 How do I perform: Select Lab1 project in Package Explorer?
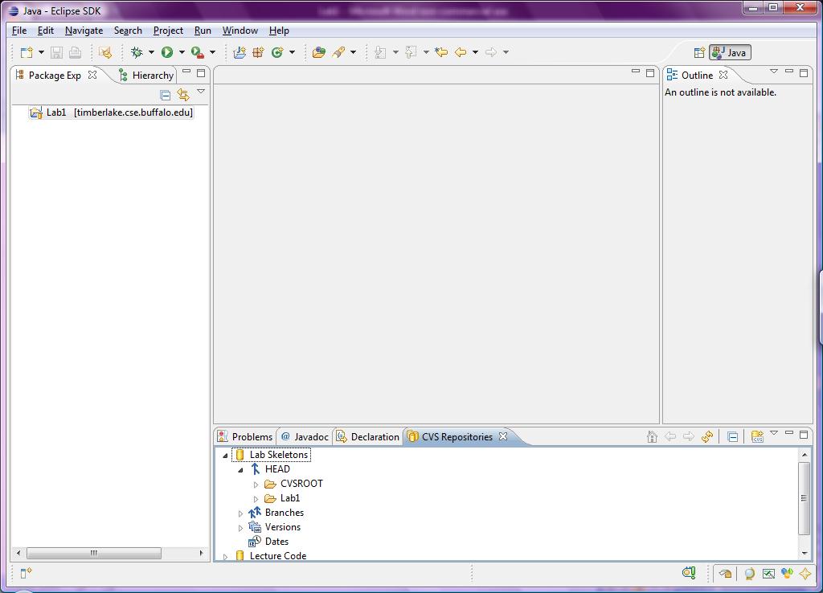coord(56,112)
